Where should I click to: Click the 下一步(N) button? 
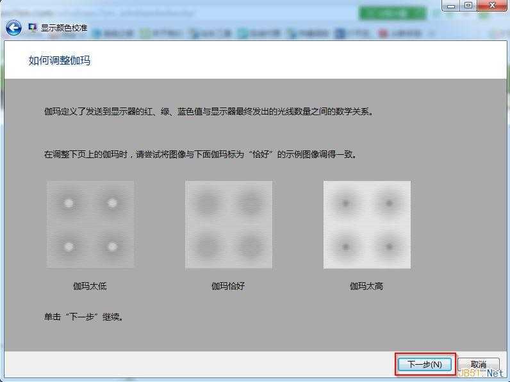[x=425, y=365]
